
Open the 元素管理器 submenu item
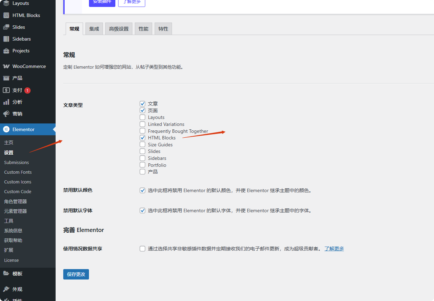coord(15,211)
